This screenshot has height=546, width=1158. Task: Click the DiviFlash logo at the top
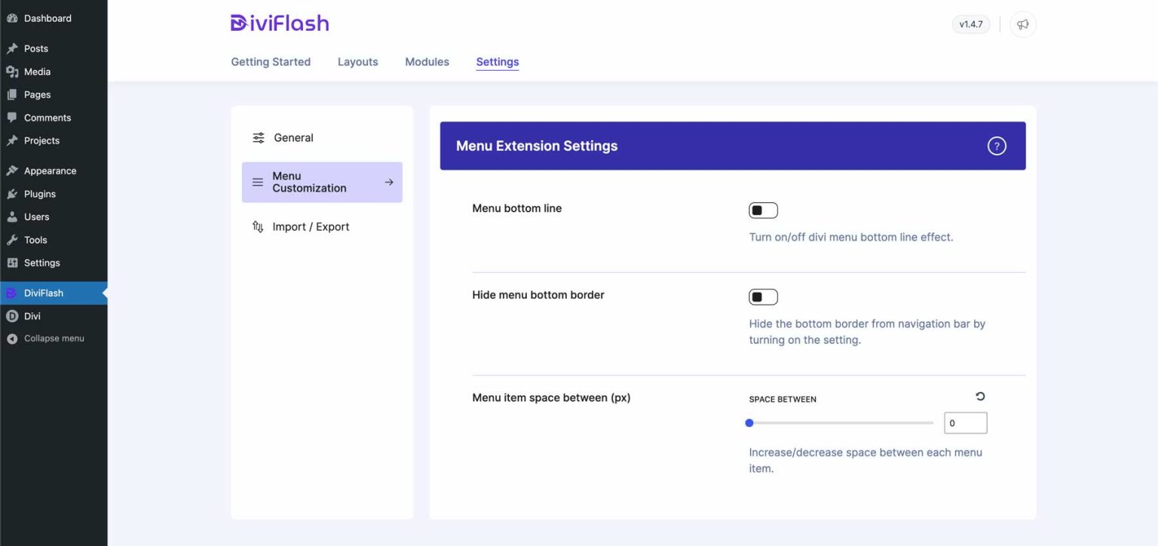pyautogui.click(x=279, y=23)
